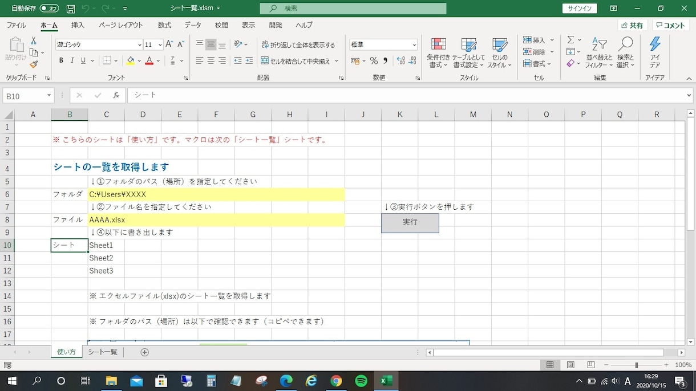Image resolution: width=696 pixels, height=391 pixels.
Task: Switch to the シート一覧 sheet tab
Action: click(x=103, y=352)
